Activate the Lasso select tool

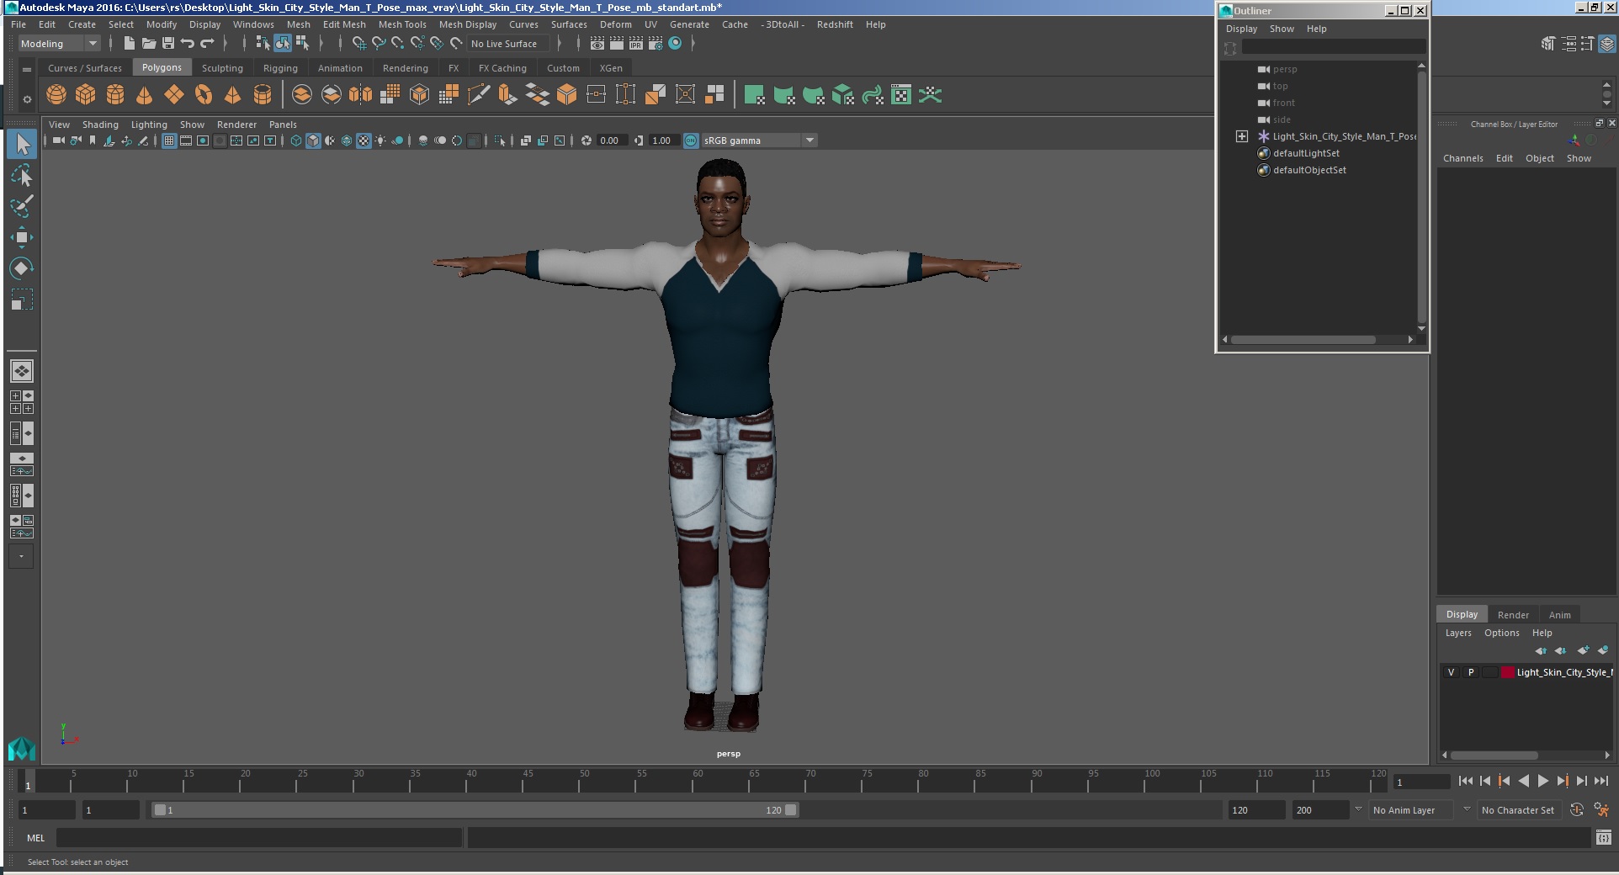click(x=22, y=176)
